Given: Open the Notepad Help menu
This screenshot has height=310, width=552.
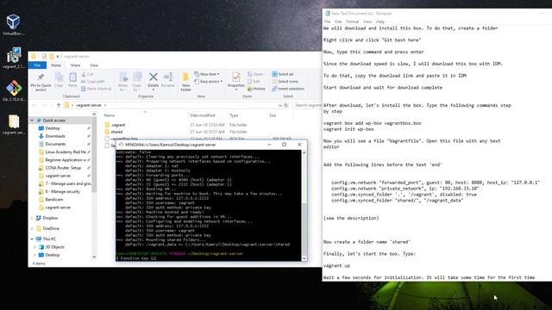Looking at the screenshot, I should pos(380,22).
